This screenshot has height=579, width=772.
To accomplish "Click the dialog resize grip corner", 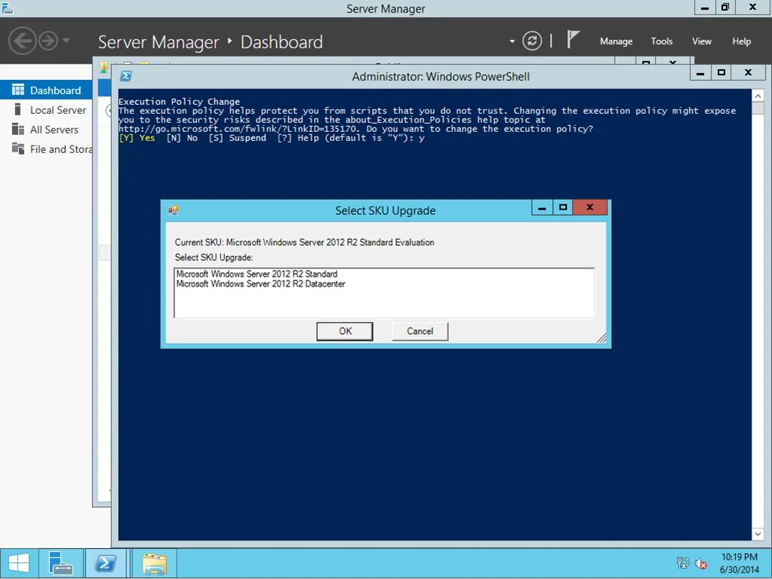I will (601, 338).
